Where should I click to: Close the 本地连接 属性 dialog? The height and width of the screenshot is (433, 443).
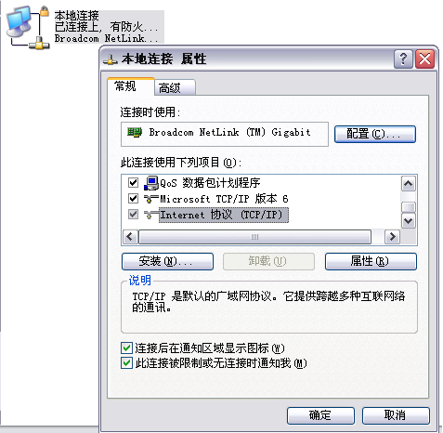424,59
